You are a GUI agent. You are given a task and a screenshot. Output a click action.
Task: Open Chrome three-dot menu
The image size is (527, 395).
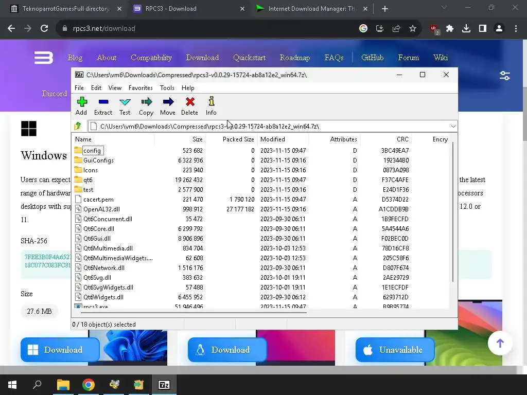tap(516, 29)
